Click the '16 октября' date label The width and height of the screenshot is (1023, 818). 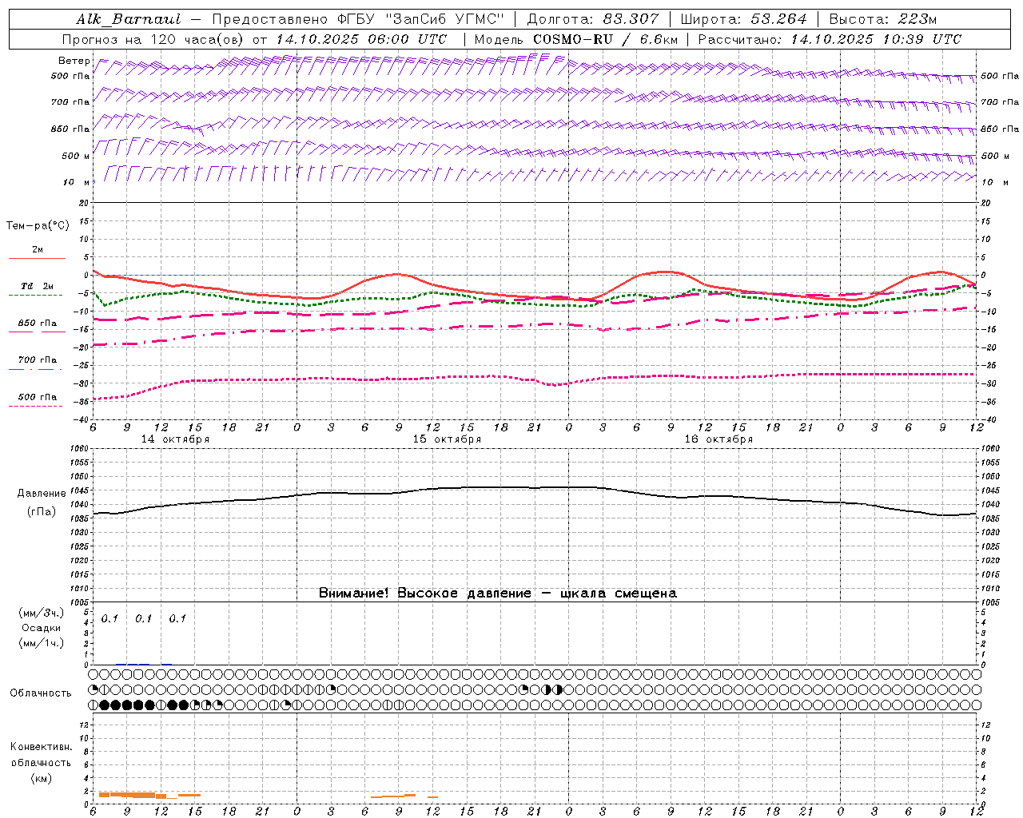click(718, 439)
